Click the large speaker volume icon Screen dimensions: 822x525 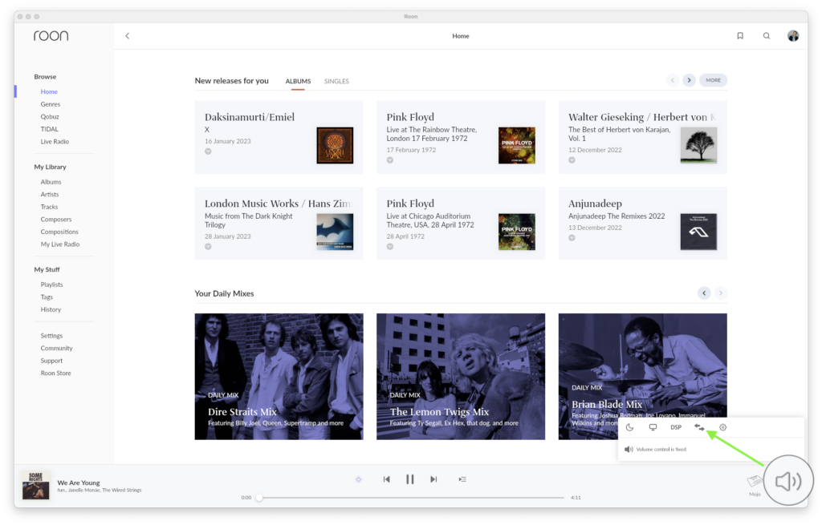point(788,481)
